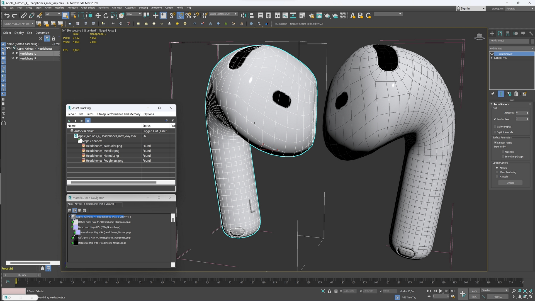Screen dimensions: 535x301
Task: Go to animation start frame
Action: click(429, 291)
